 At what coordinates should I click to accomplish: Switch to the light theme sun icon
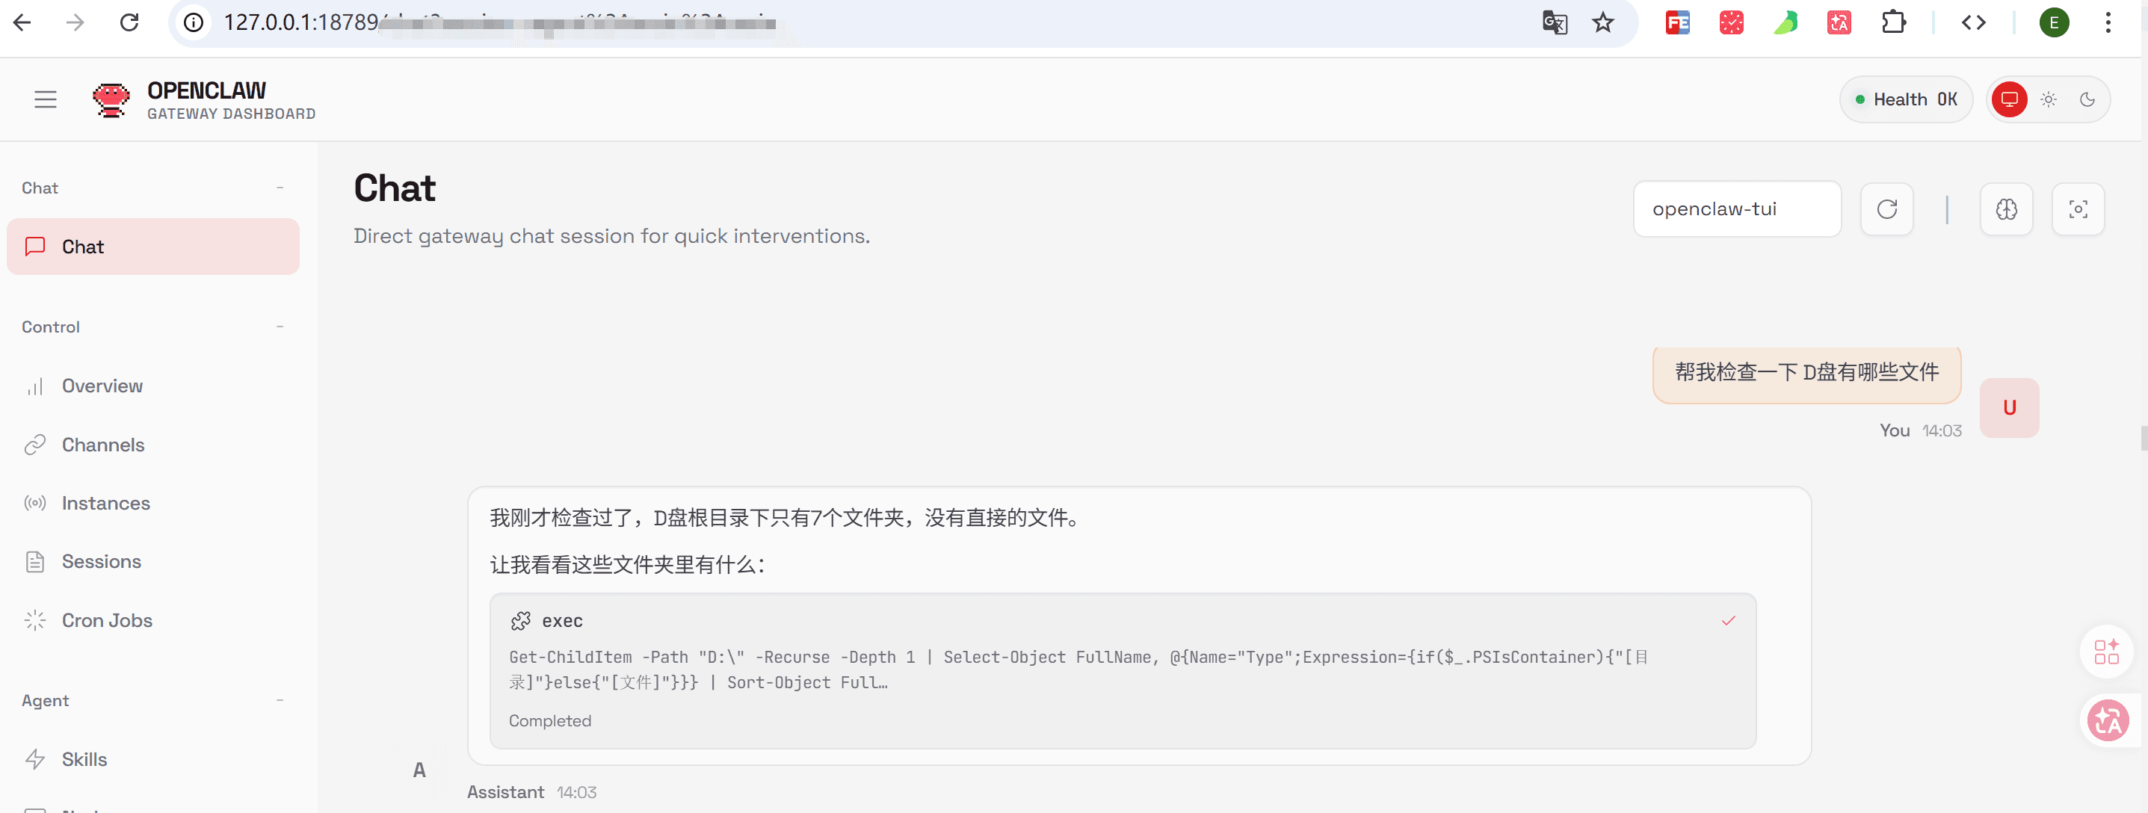[2048, 99]
